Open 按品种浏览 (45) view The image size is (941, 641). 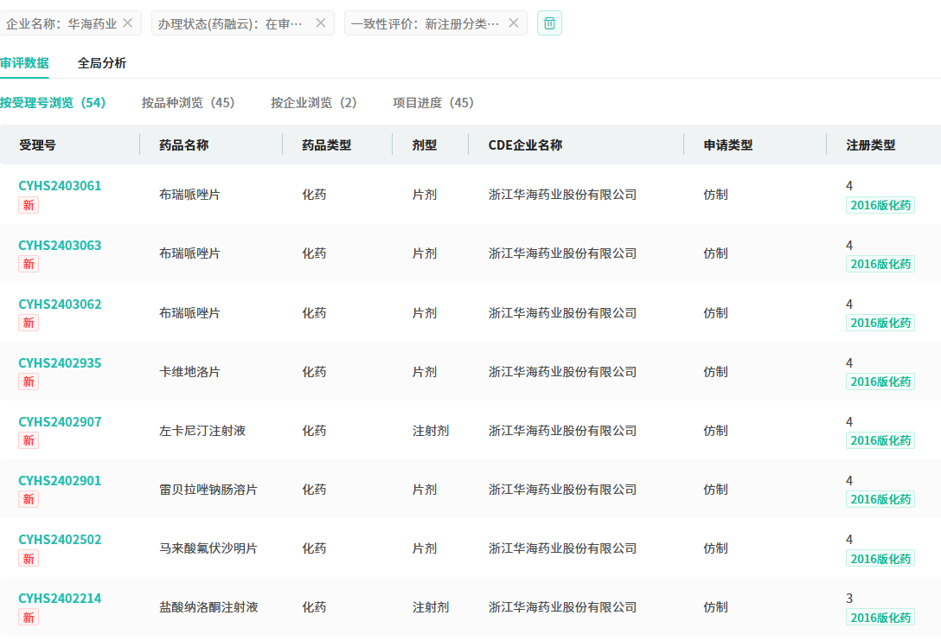pos(189,103)
